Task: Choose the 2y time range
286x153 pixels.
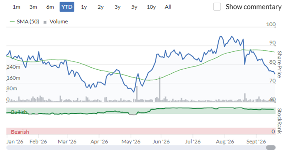Action: tap(101, 7)
